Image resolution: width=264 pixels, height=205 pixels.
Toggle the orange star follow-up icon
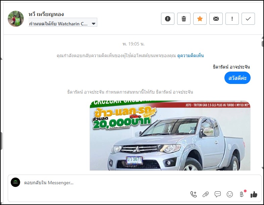[200, 19]
